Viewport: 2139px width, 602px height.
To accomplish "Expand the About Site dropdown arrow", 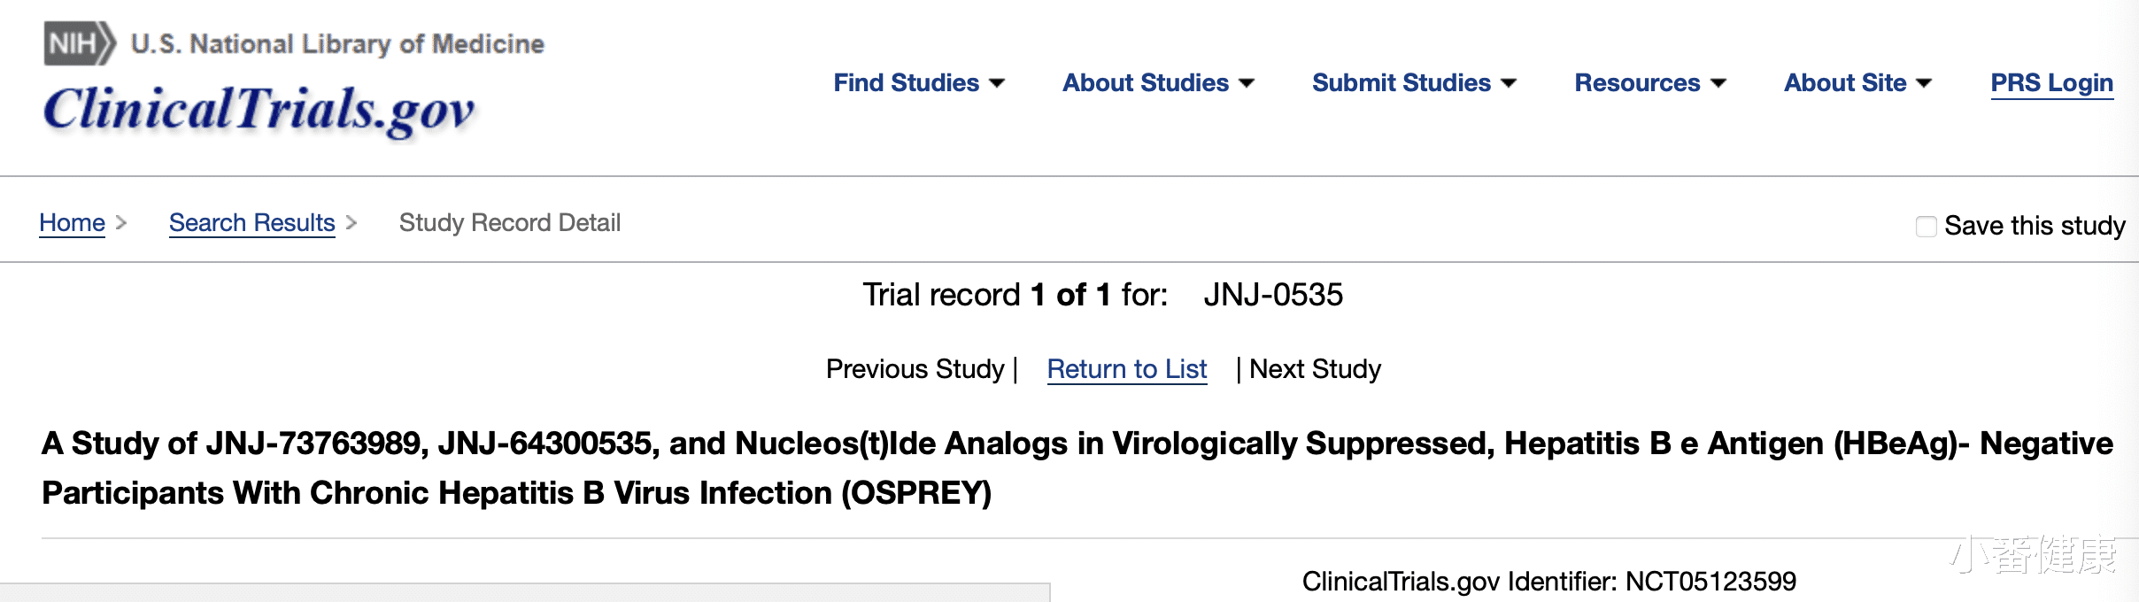I will [x=1924, y=84].
